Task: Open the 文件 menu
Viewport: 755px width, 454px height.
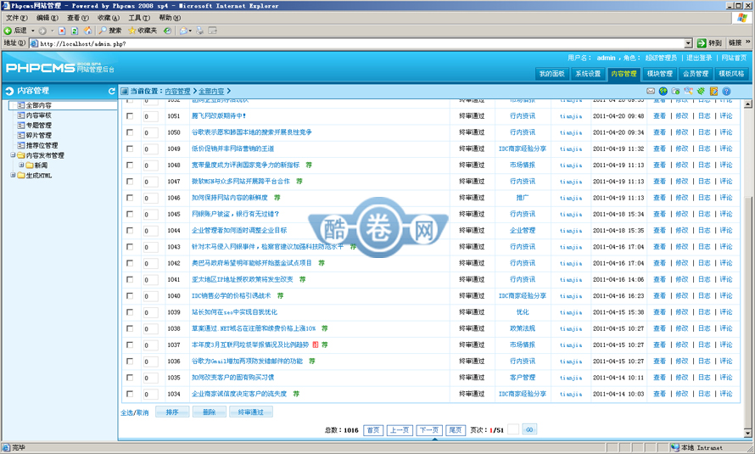Action: click(16, 18)
